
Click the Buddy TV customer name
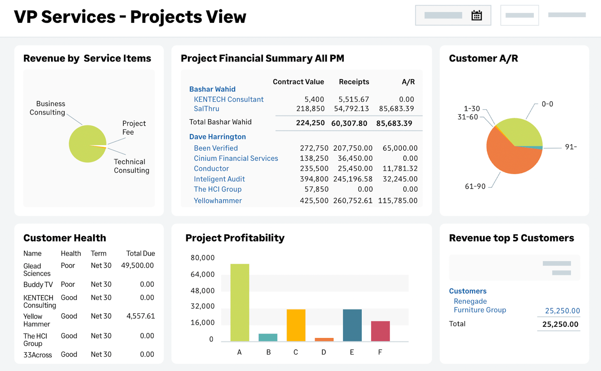[x=38, y=284]
